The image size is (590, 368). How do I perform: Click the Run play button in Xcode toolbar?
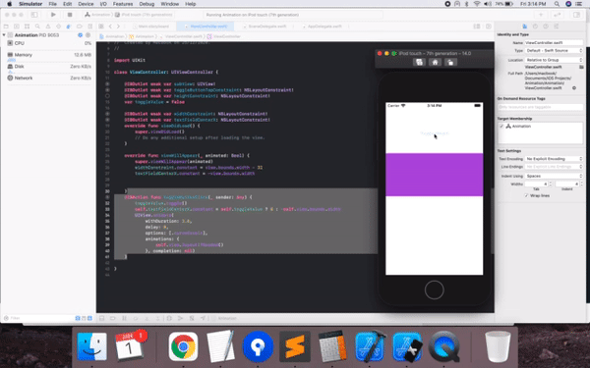53,15
